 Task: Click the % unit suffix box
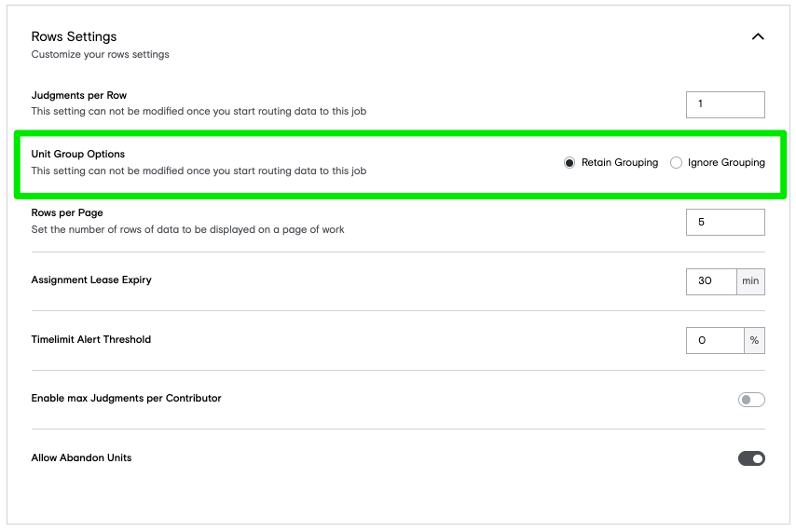755,341
